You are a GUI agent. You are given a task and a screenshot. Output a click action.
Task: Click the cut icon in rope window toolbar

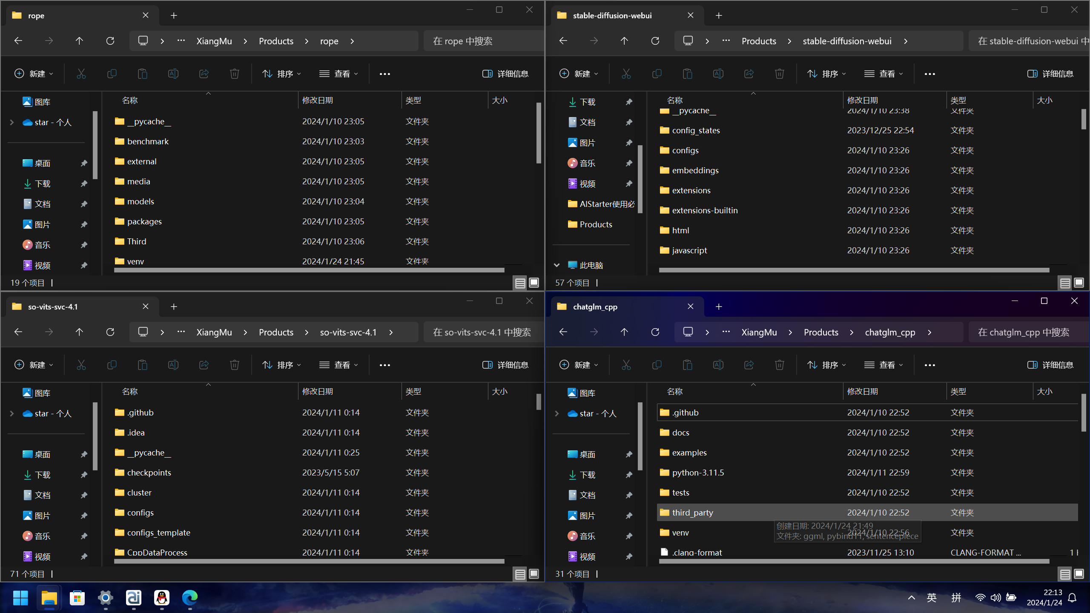(x=81, y=74)
